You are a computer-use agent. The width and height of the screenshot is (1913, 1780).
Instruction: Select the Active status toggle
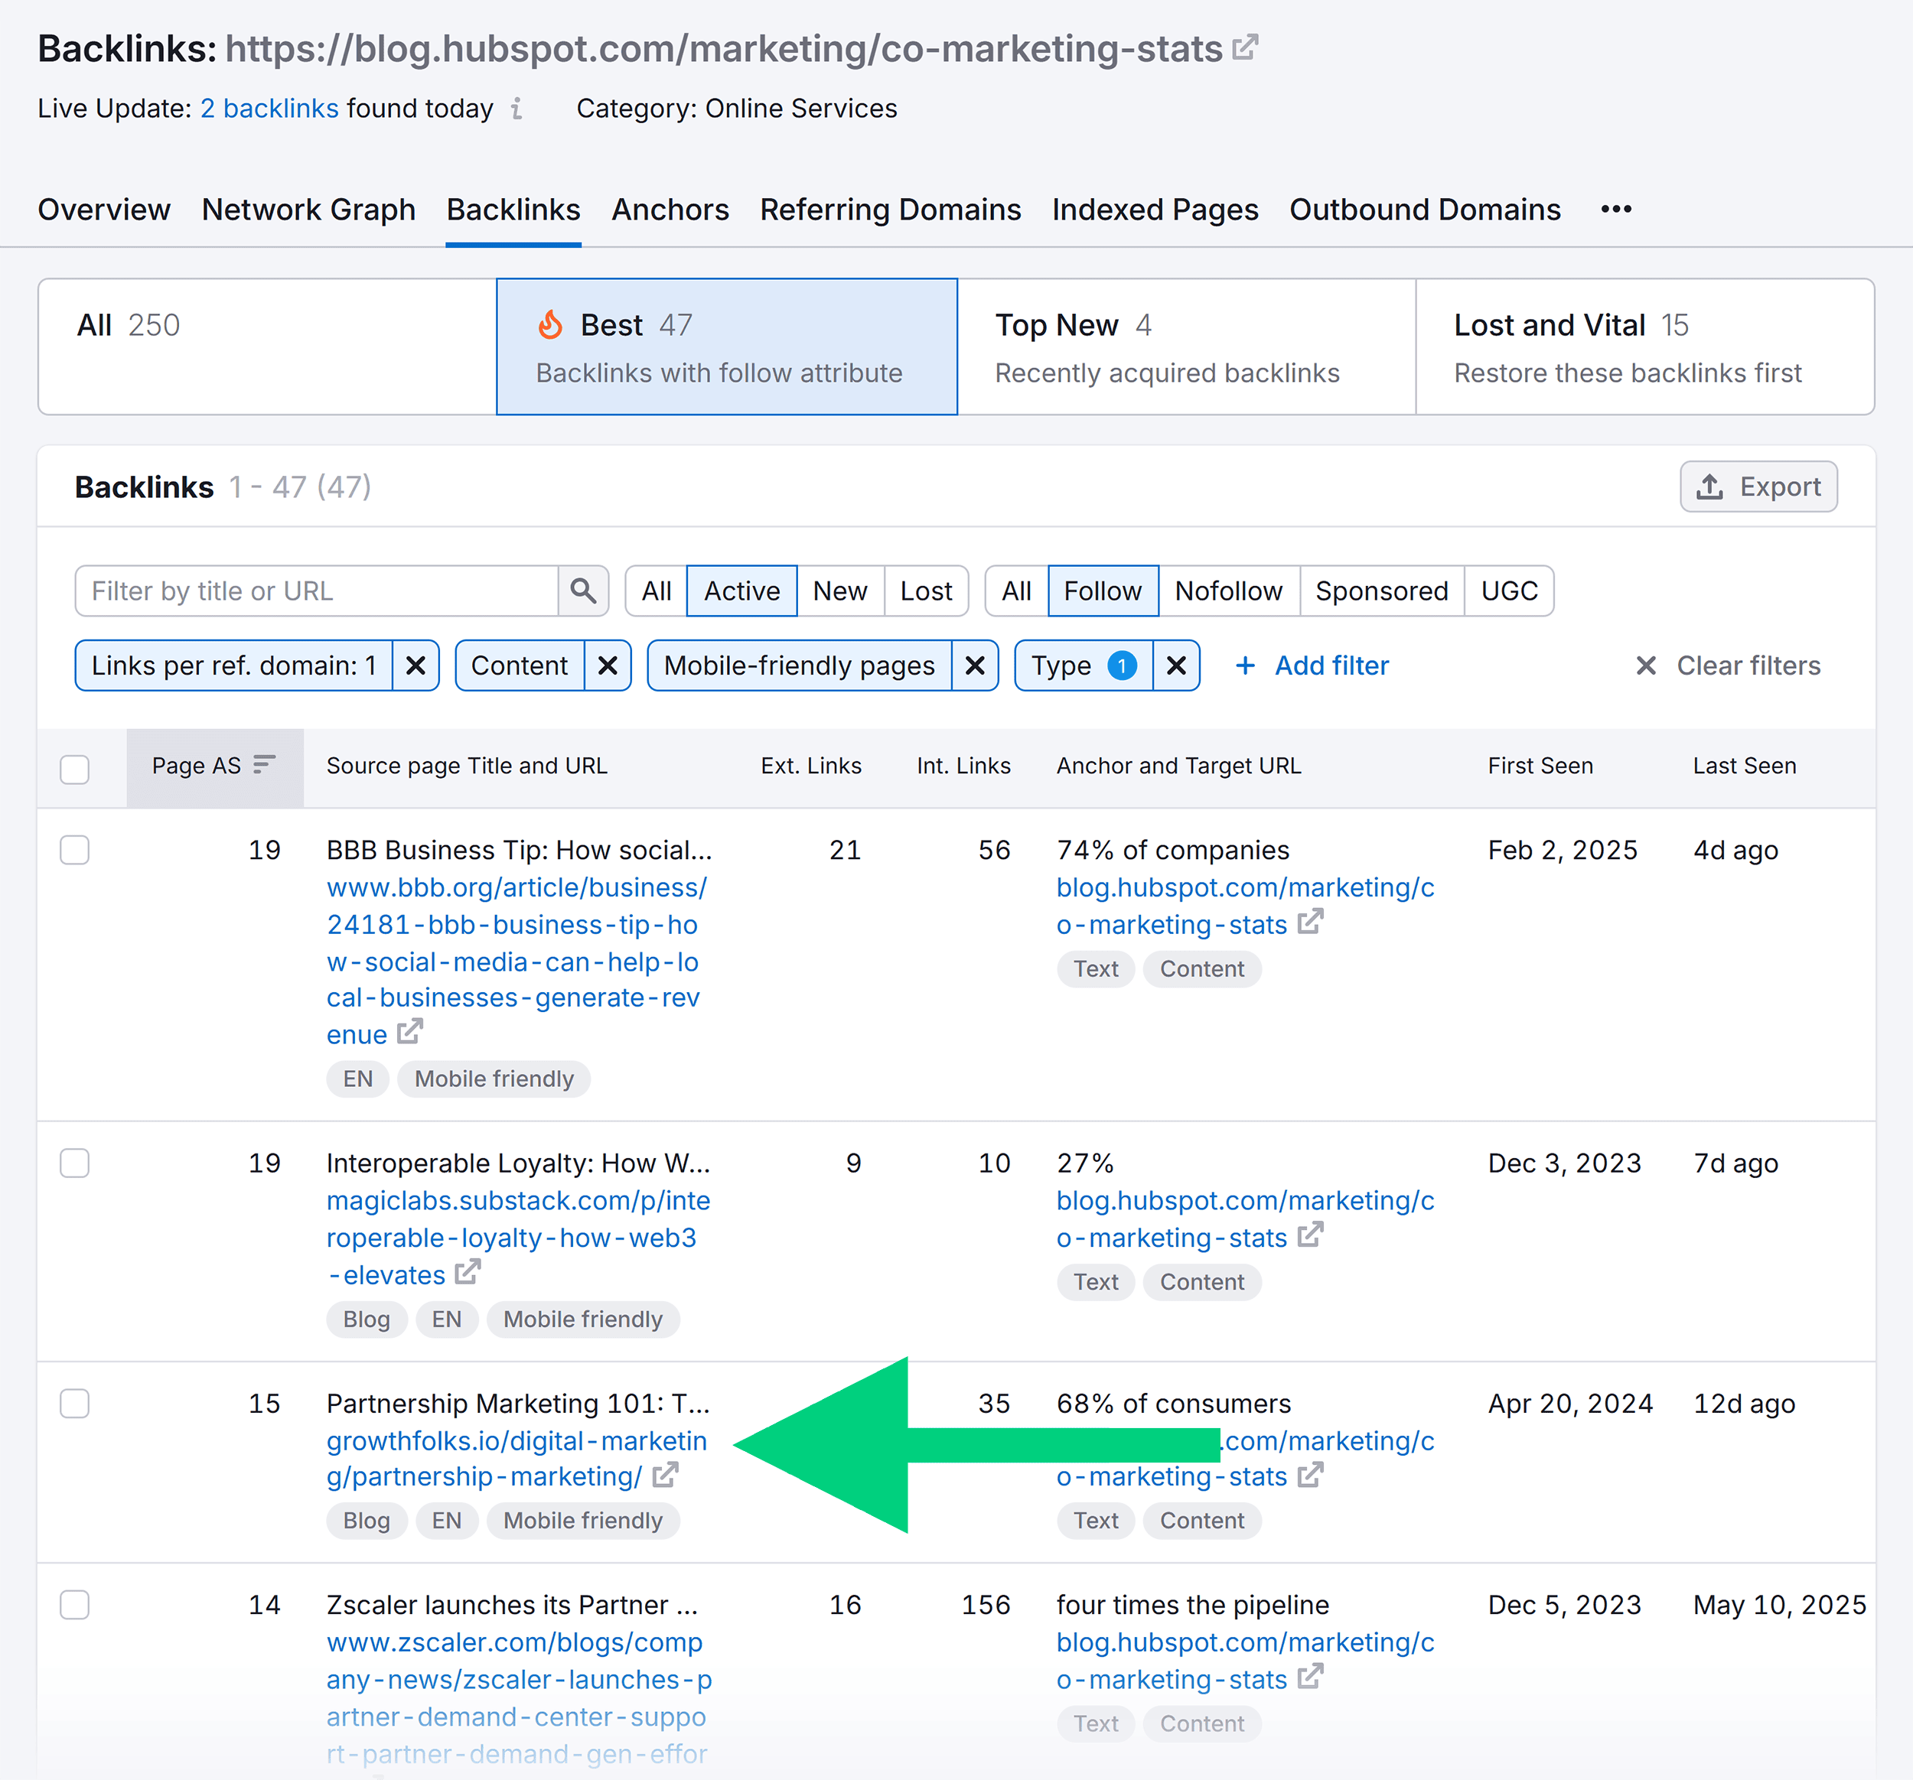[x=741, y=591]
